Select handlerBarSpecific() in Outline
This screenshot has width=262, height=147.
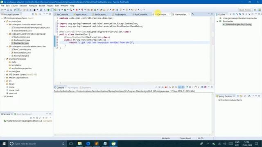(x=239, y=24)
